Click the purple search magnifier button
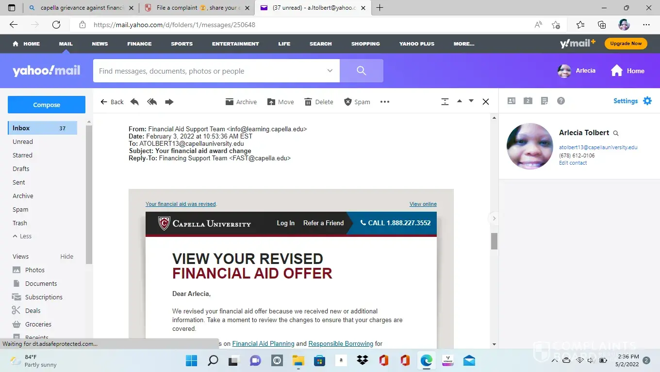Viewport: 660px width, 372px height. 362,71
